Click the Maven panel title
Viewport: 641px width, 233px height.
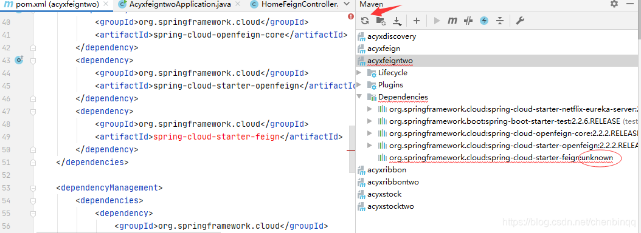tap(372, 4)
